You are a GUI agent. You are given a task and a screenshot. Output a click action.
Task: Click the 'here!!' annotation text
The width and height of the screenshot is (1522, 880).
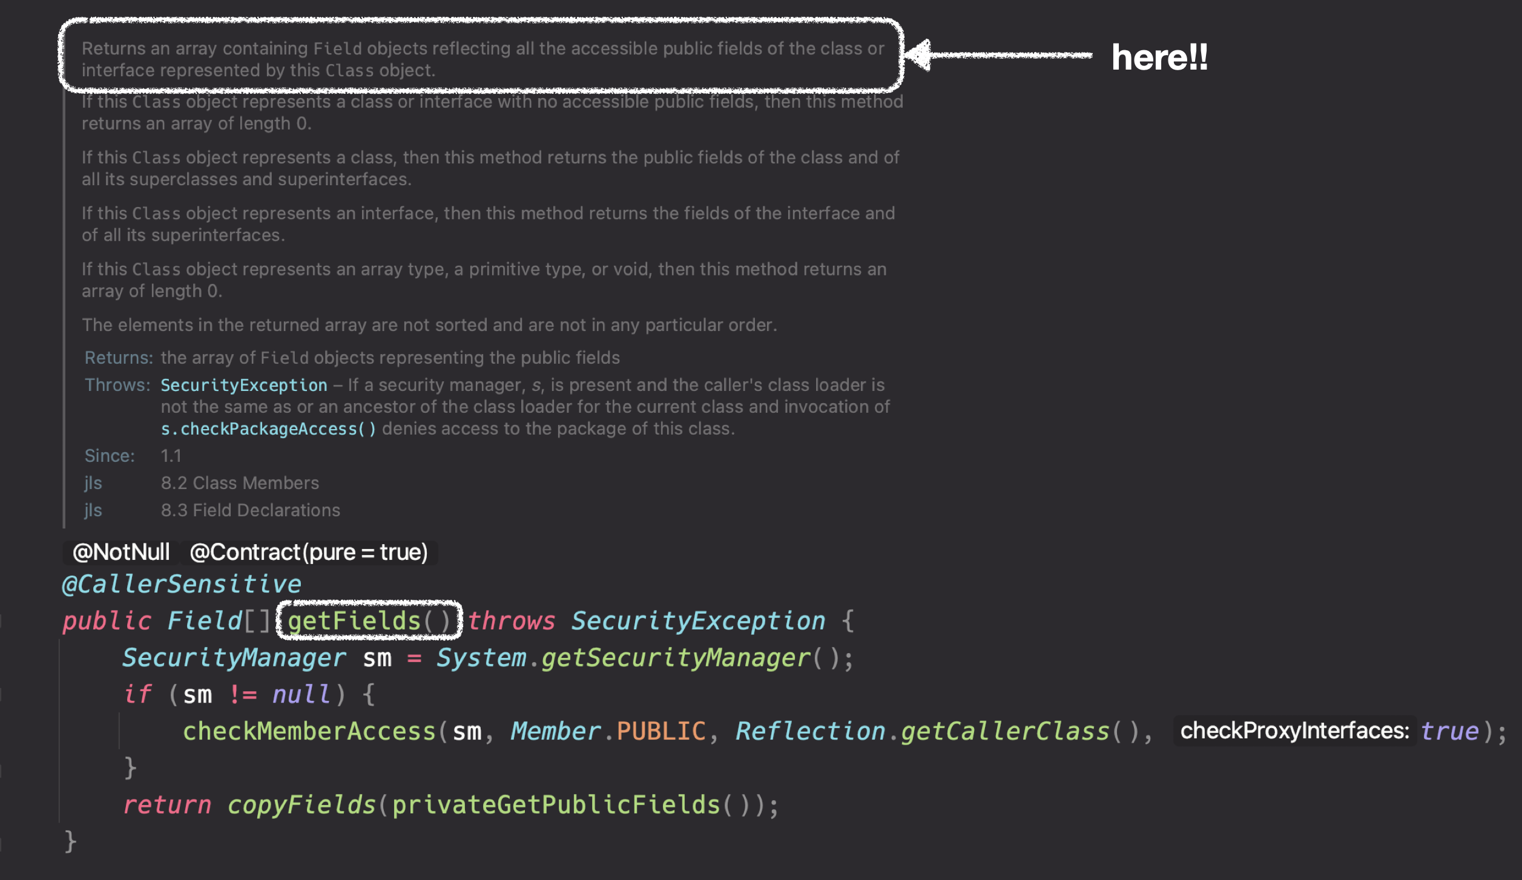tap(1159, 57)
